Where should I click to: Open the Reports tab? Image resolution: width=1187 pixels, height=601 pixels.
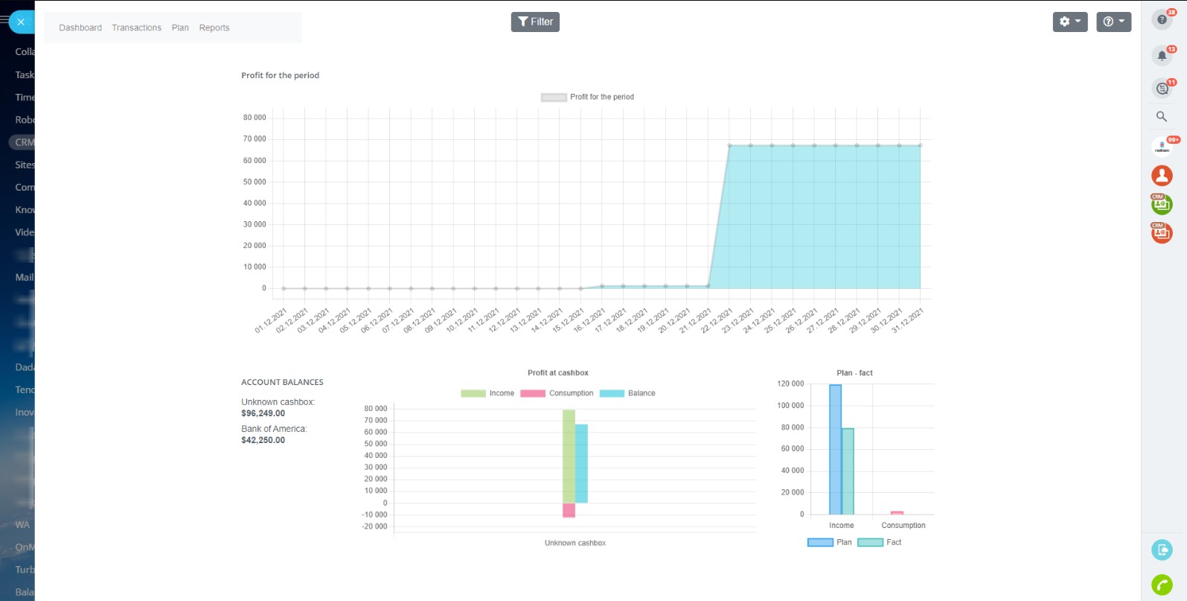[x=214, y=28]
